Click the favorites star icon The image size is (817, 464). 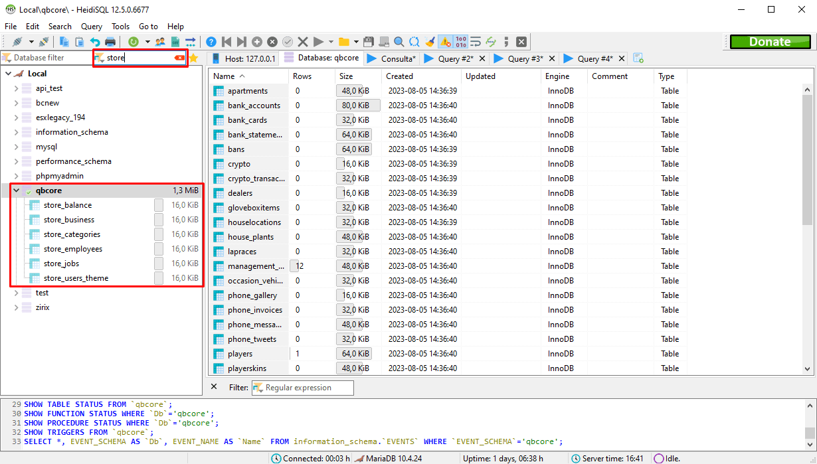[194, 58]
